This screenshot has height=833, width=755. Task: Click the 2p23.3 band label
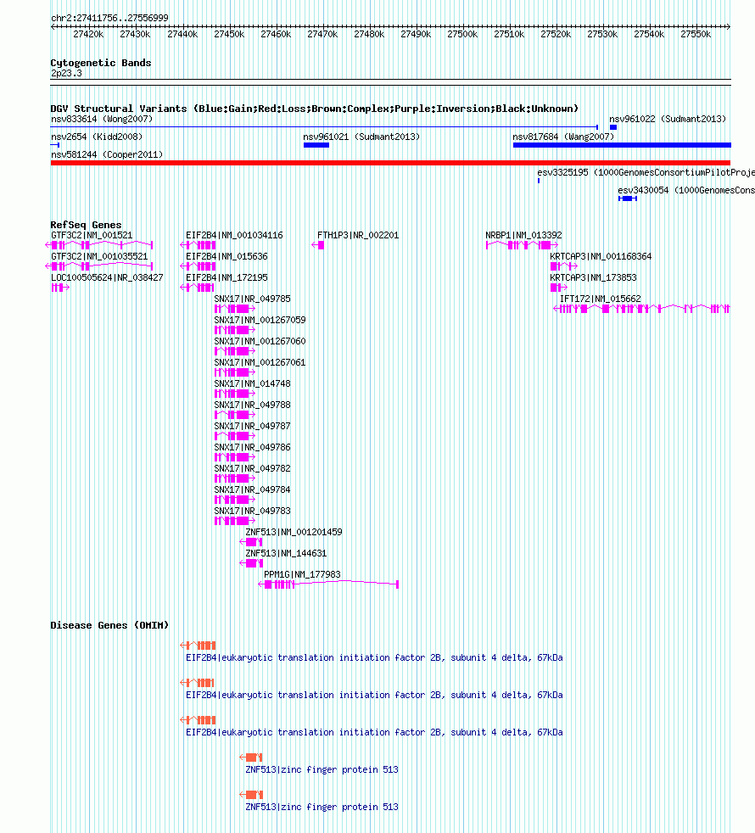pos(66,73)
